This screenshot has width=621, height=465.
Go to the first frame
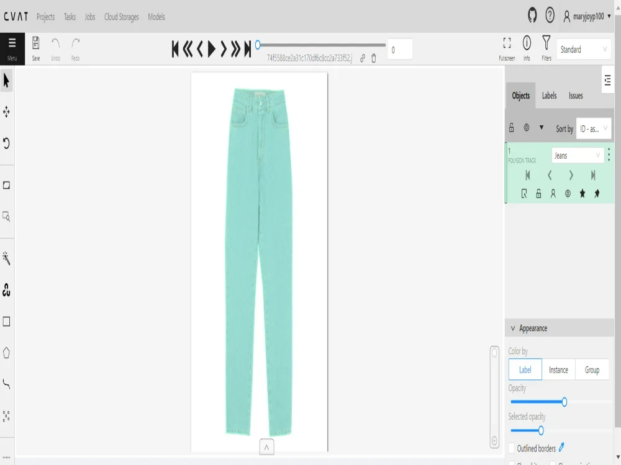click(x=175, y=50)
